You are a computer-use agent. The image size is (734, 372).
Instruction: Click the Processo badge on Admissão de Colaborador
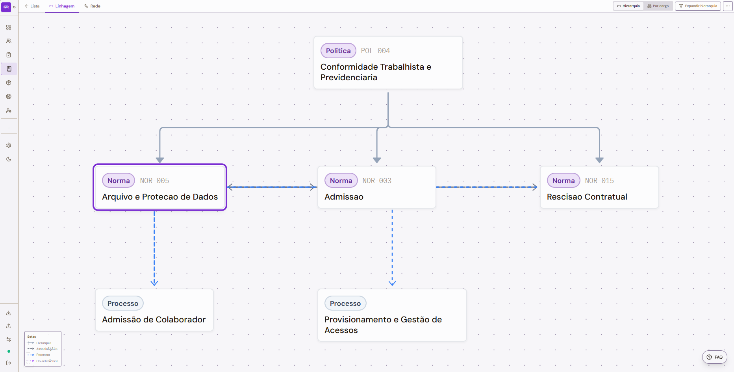click(x=123, y=304)
